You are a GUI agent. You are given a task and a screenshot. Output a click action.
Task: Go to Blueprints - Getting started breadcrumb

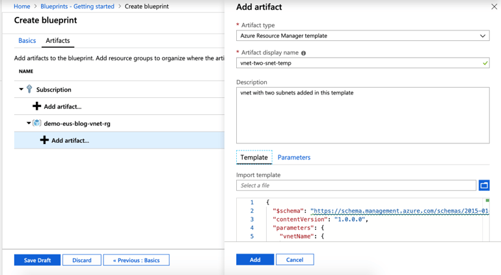pos(77,6)
